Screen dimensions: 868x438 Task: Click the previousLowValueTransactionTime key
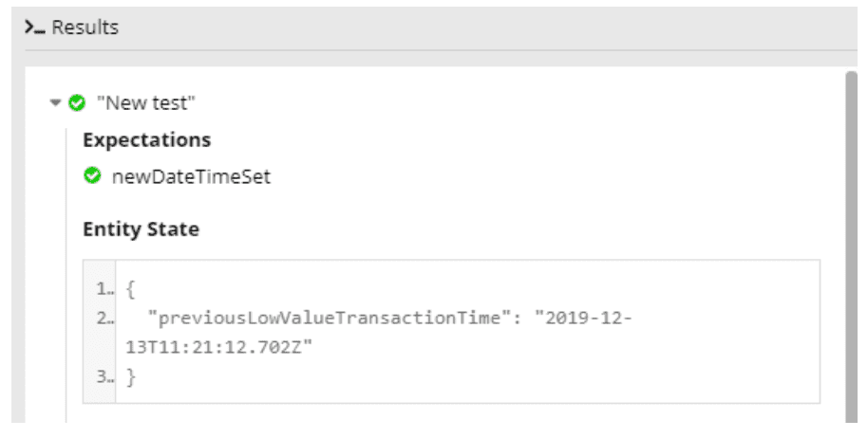[329, 319]
